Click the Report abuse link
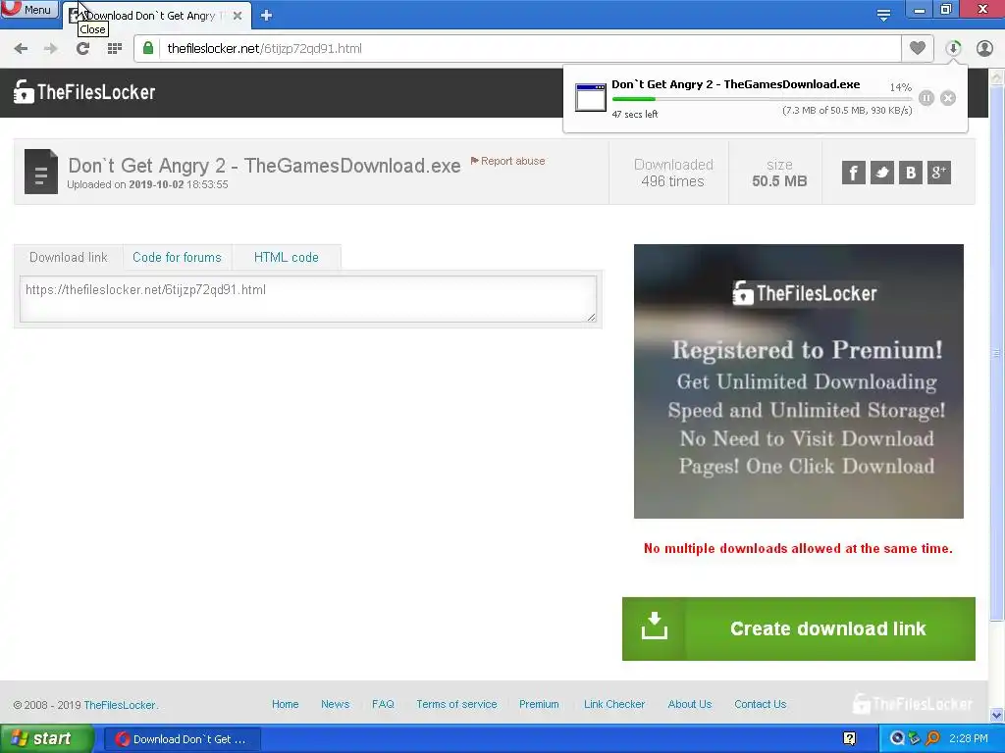This screenshot has width=1005, height=753. (507, 161)
